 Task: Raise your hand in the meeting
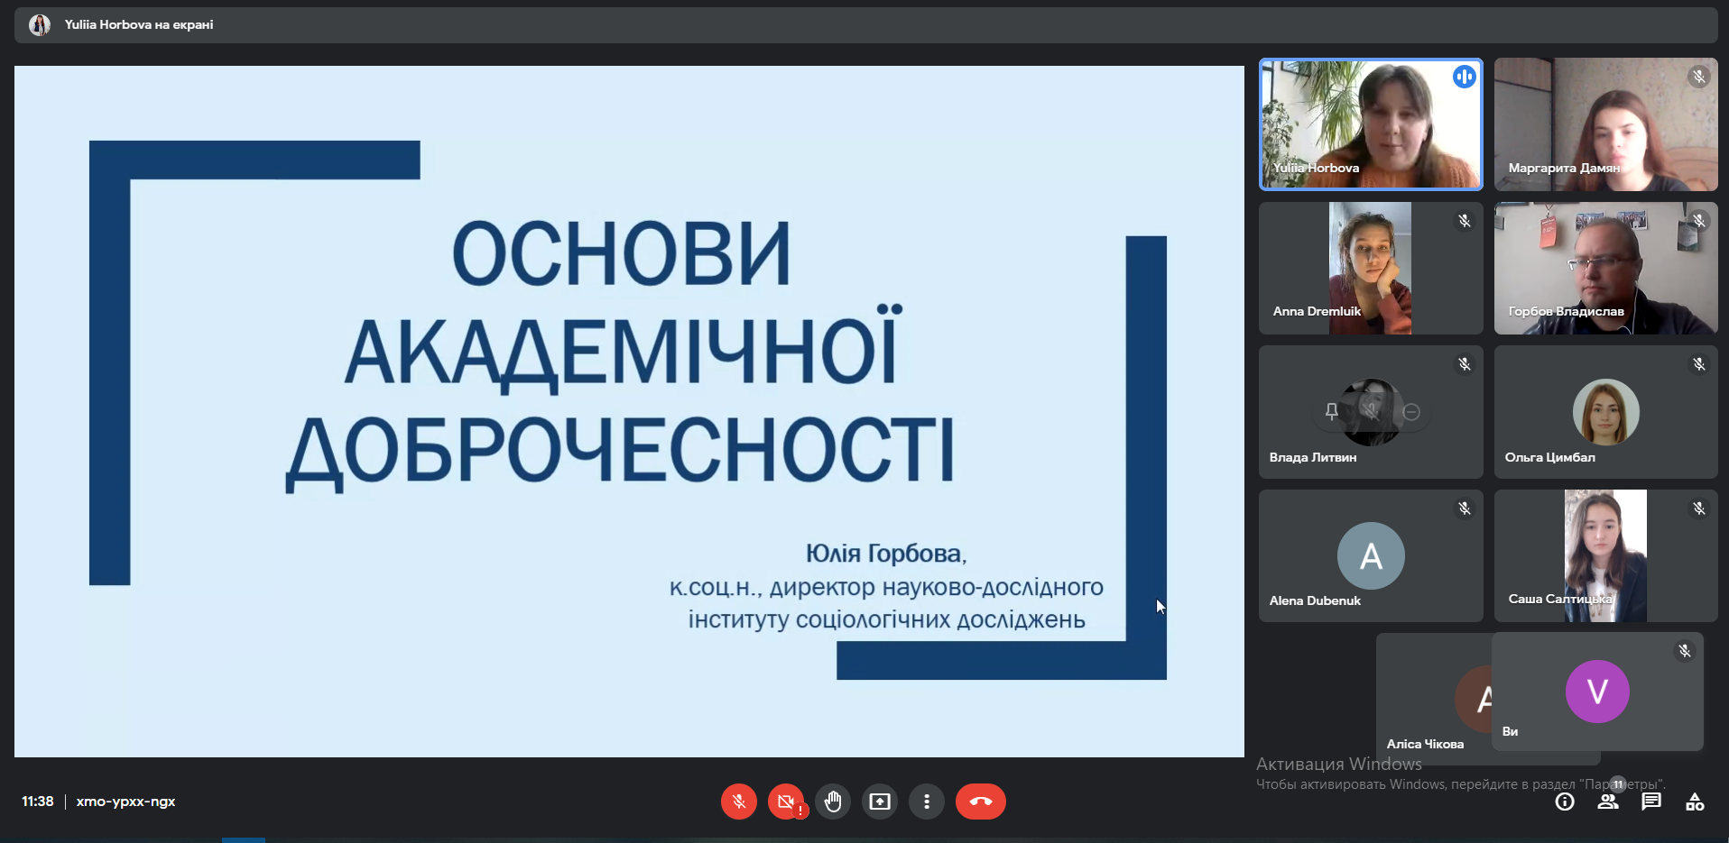[x=833, y=802]
